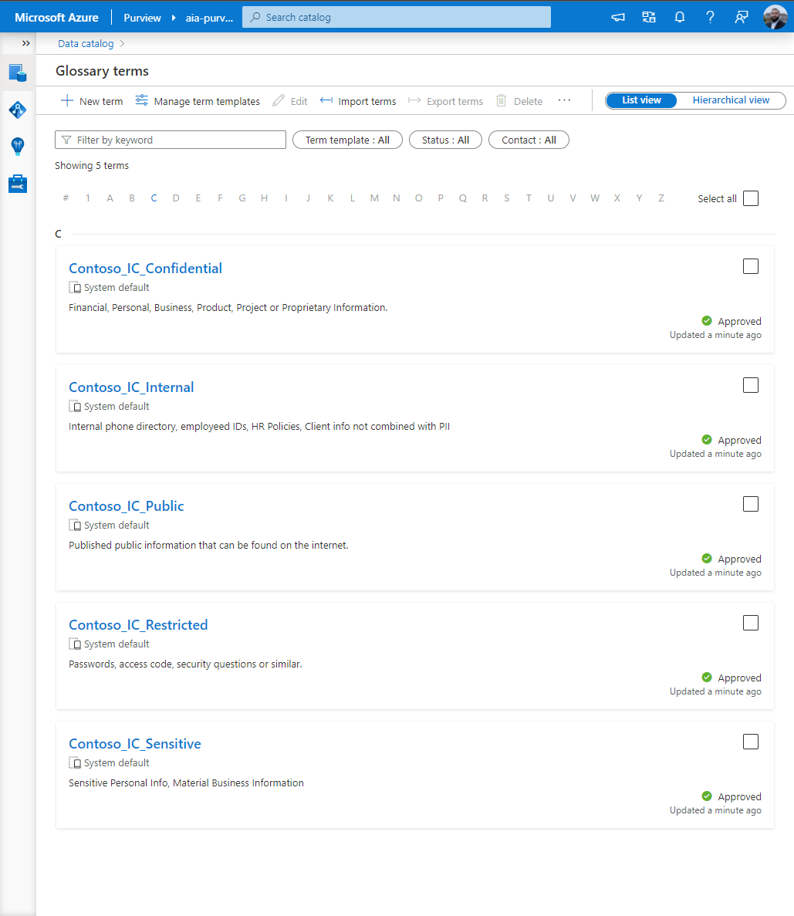794x916 pixels.
Task: Jump to # in alphabet index
Action: click(x=66, y=198)
